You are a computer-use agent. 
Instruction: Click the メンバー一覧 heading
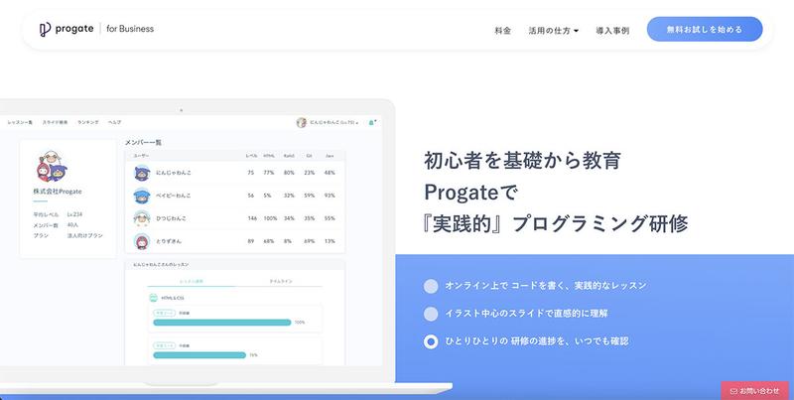pos(143,143)
